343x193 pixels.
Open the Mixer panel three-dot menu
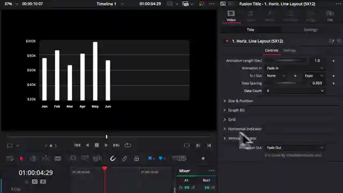[x=212, y=170]
